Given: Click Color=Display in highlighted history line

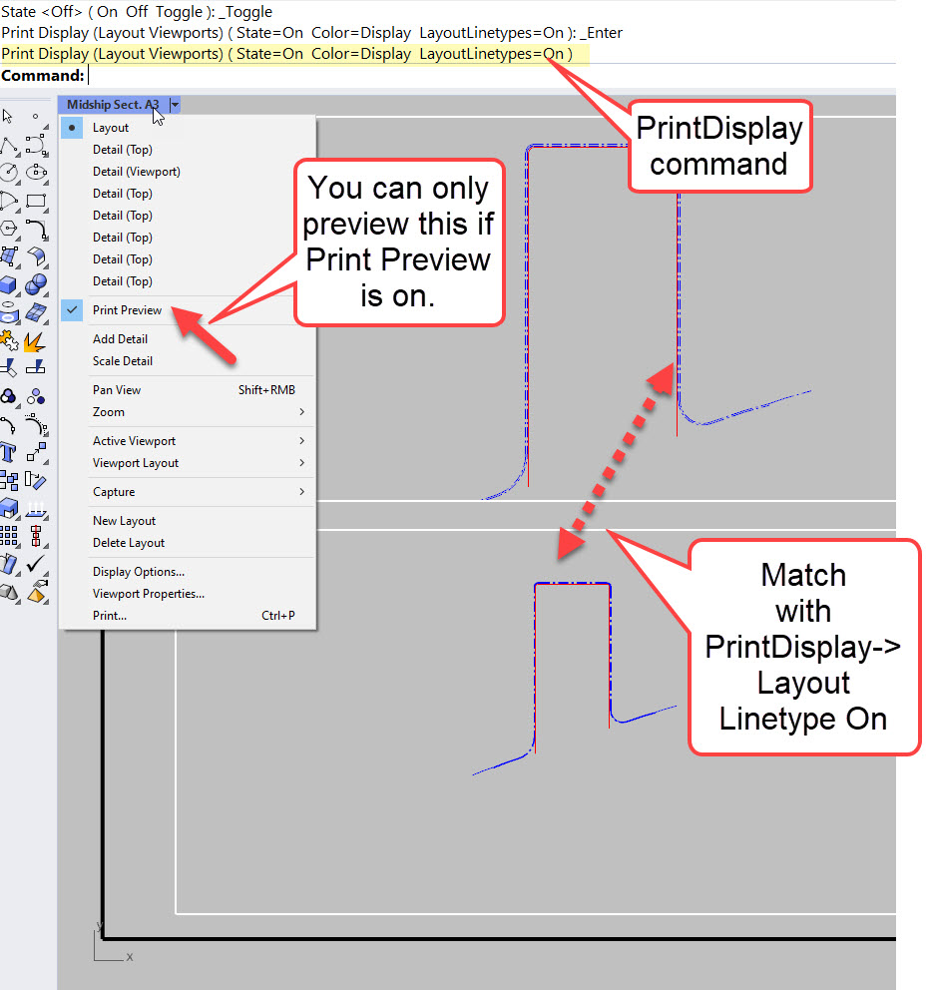Looking at the screenshot, I should 361,54.
